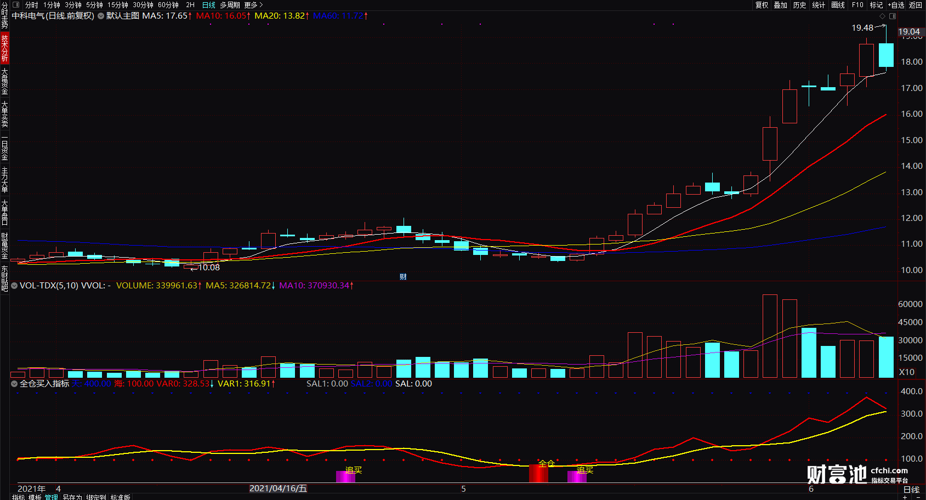The height and width of the screenshot is (500, 926).
Task: Click the 返回 back button
Action: point(916,5)
